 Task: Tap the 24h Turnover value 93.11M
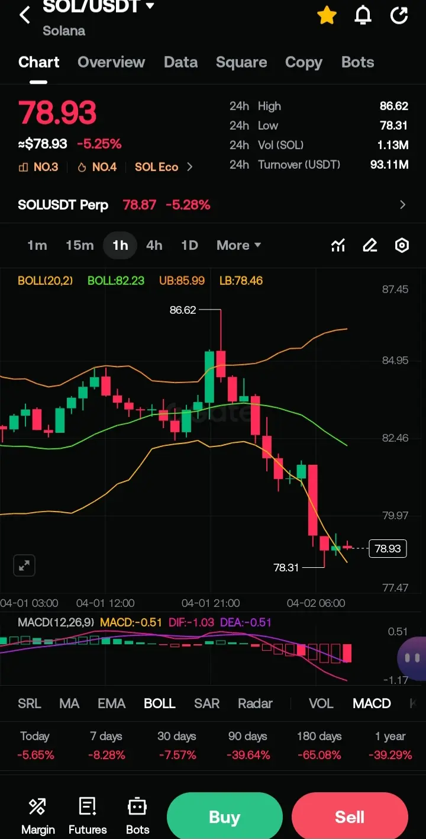[389, 165]
